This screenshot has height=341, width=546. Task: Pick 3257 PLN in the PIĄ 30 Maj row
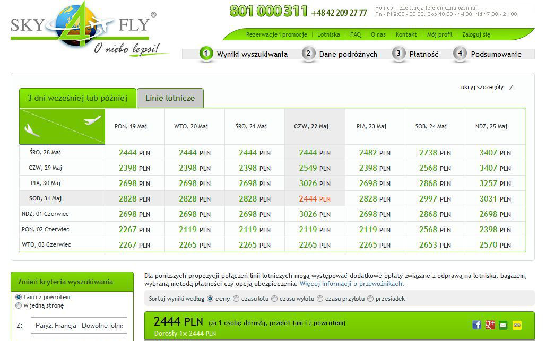[495, 183]
